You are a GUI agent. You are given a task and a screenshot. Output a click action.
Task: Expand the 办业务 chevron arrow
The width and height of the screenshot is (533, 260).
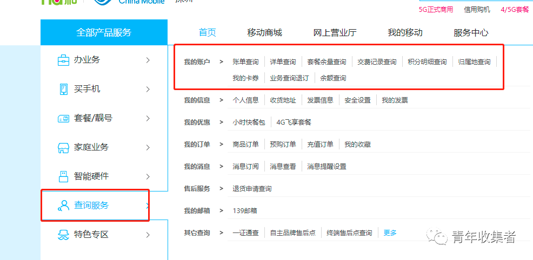(148, 60)
